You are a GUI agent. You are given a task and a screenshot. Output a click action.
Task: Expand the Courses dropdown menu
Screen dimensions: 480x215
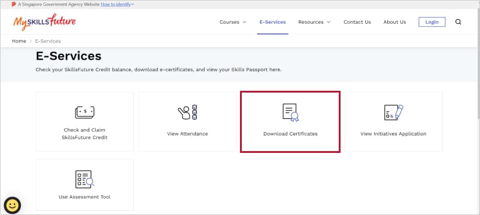tap(233, 22)
